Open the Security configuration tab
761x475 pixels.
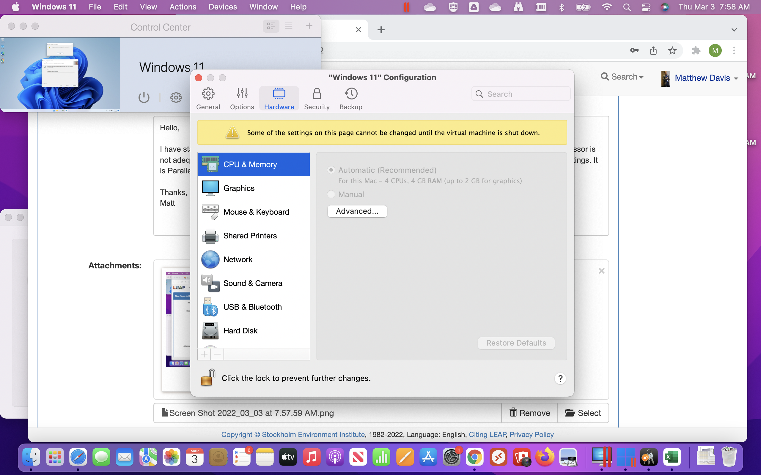pos(317,99)
